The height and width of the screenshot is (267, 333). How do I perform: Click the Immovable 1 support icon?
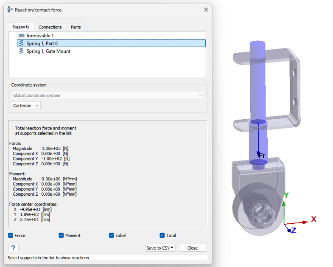coord(22,36)
